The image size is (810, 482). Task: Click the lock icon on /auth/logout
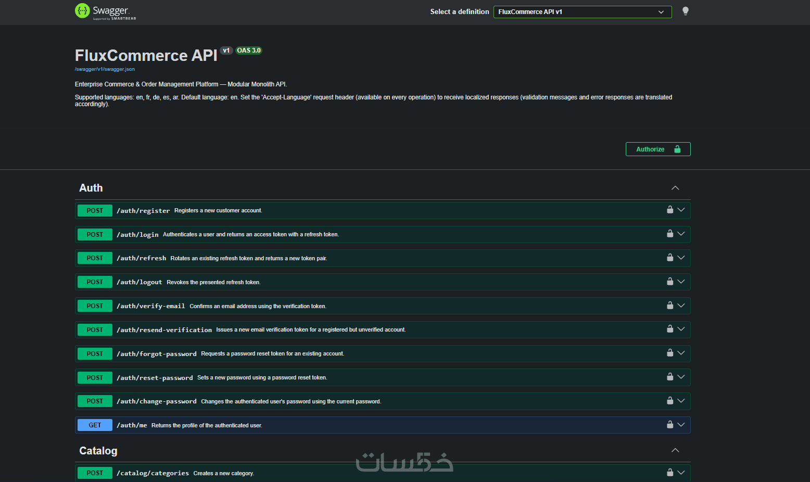click(670, 282)
